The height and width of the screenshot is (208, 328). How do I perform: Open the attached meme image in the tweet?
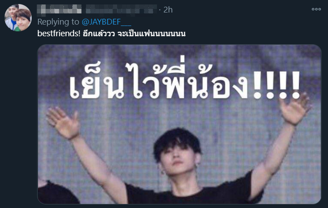[x=179, y=124]
